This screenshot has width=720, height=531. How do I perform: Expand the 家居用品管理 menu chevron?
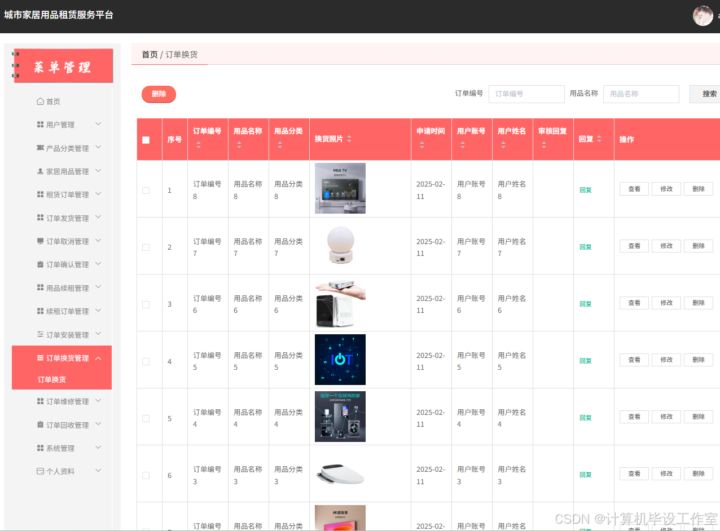tap(98, 170)
